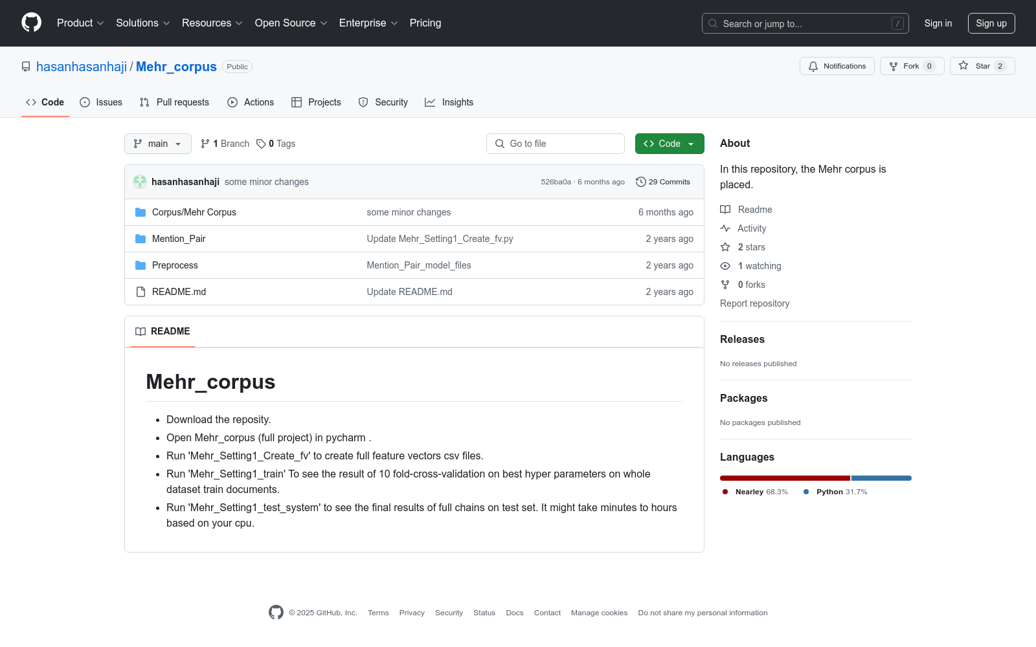The image size is (1036, 647).
Task: Expand the Enterprise menu
Action: [x=368, y=23]
